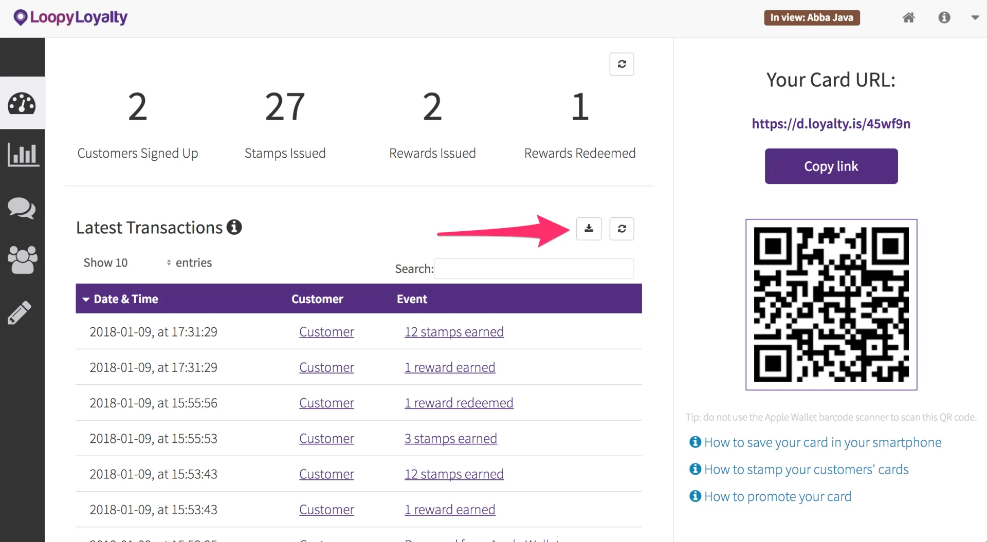
Task: Show info about Latest Transactions
Action: 234,227
